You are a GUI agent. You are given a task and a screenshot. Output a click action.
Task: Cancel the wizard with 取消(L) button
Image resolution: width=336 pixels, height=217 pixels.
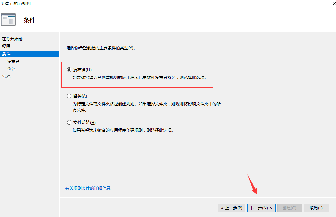[x=316, y=208]
